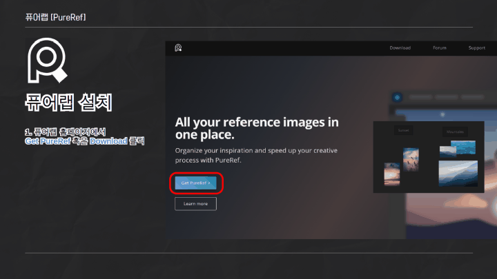Click the Learn more button

click(x=195, y=204)
